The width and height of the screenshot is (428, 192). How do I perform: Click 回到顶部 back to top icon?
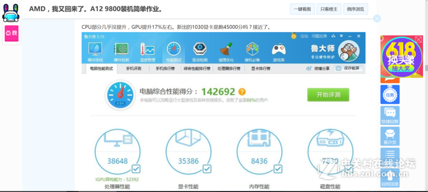pos(390,178)
